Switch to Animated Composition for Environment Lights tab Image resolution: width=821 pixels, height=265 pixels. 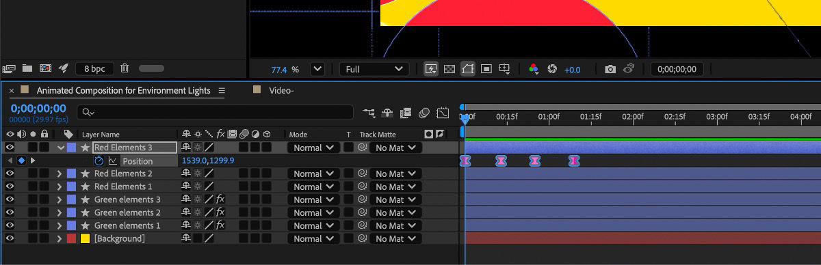click(x=123, y=90)
